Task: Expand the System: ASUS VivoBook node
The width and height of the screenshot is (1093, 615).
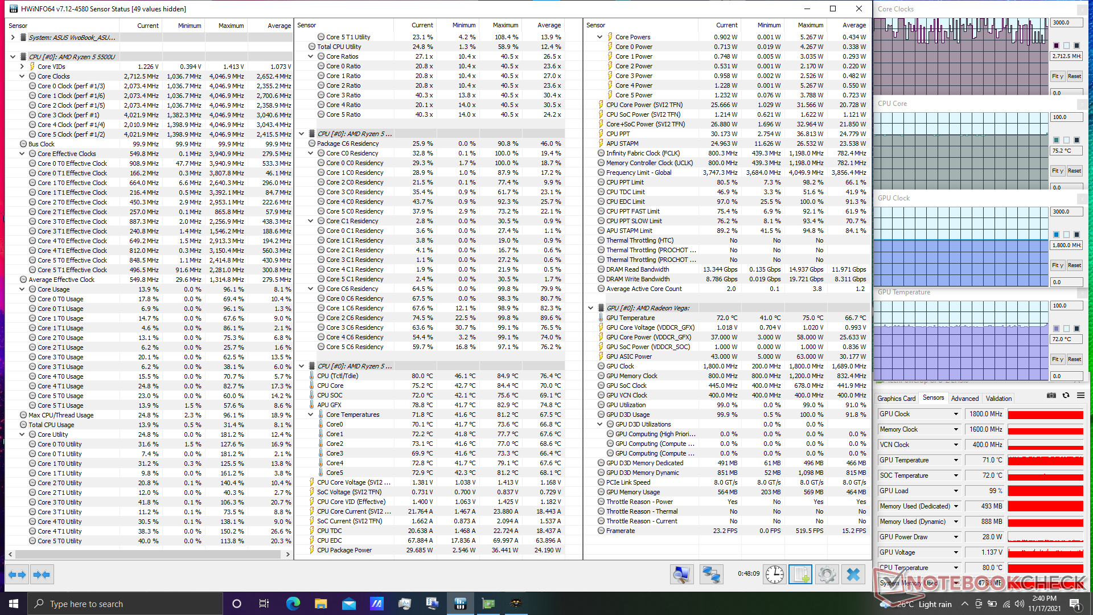Action: click(13, 38)
